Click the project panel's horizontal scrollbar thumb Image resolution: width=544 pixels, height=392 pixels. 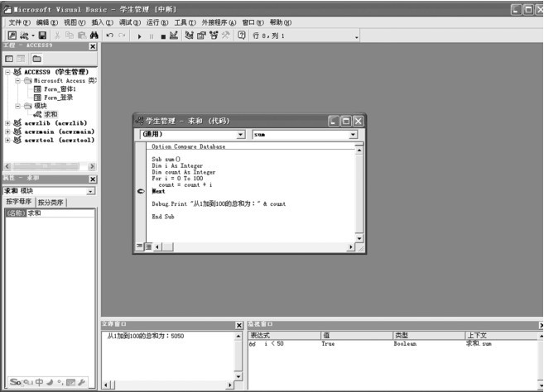pyautogui.click(x=47, y=166)
